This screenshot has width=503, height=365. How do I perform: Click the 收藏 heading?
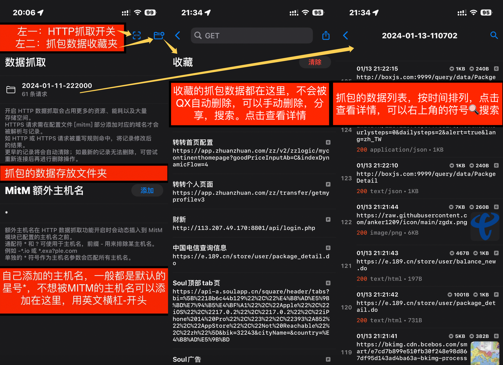183,62
